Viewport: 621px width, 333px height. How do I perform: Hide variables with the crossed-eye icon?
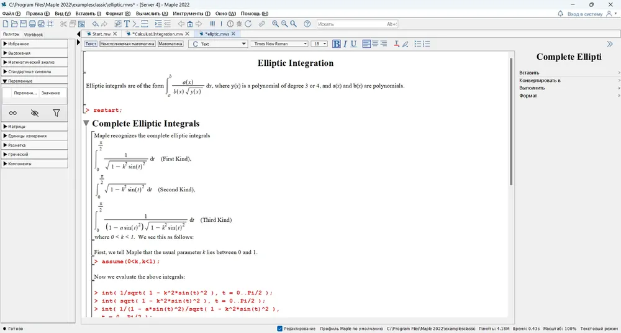(x=35, y=113)
